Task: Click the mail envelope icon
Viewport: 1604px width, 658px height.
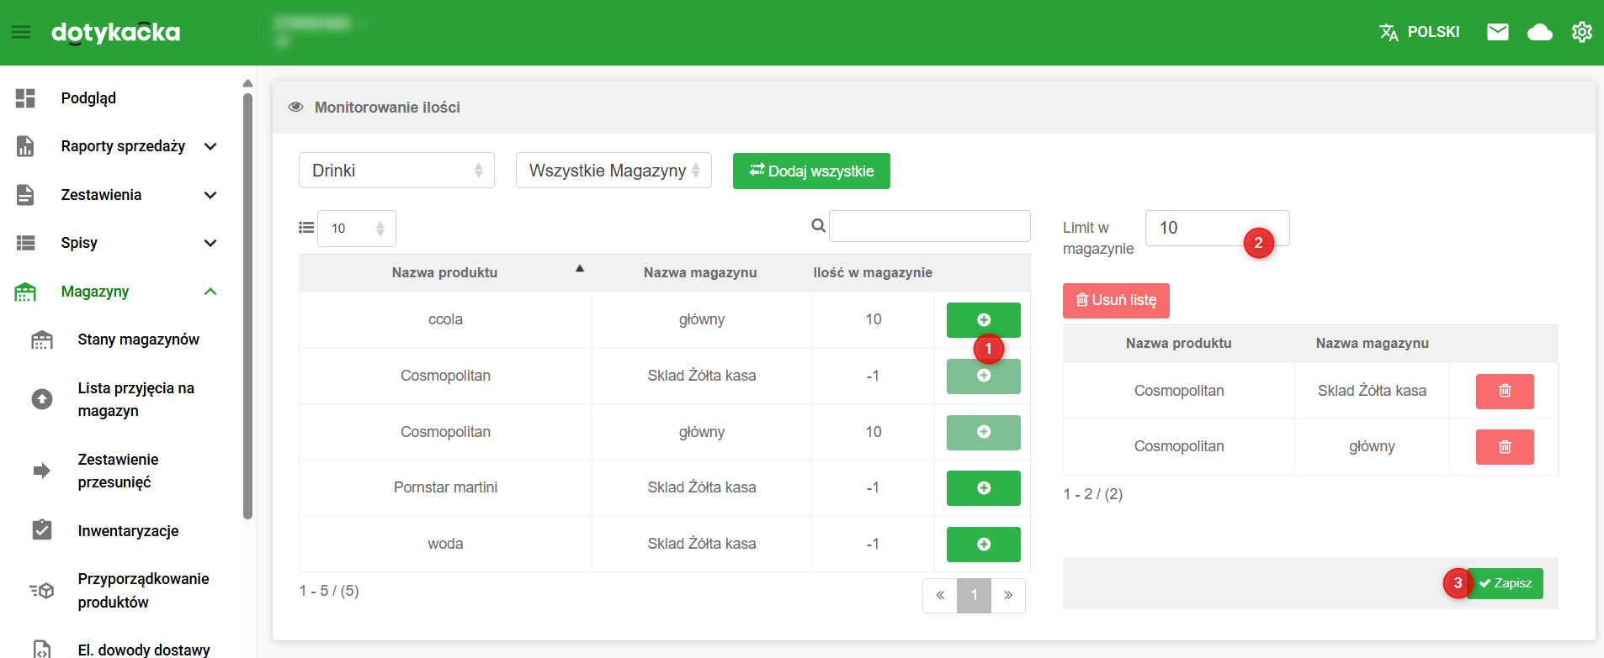Action: pos(1497,32)
